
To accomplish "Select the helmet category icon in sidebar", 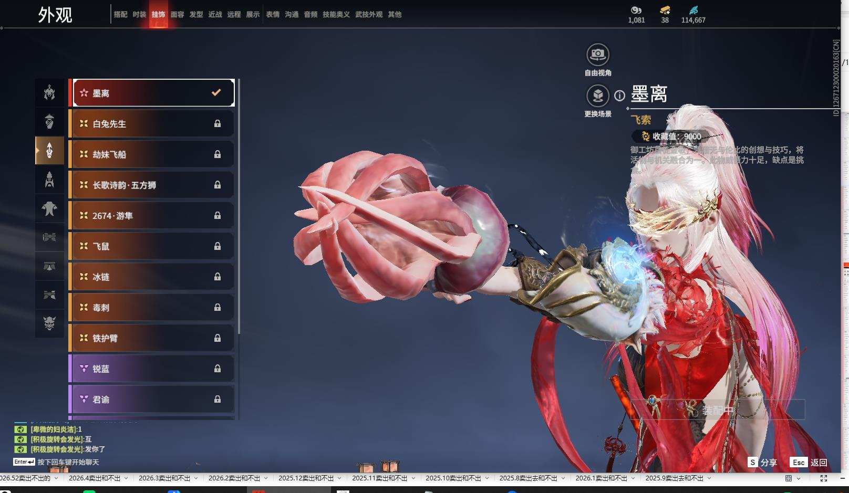I will 49,93.
